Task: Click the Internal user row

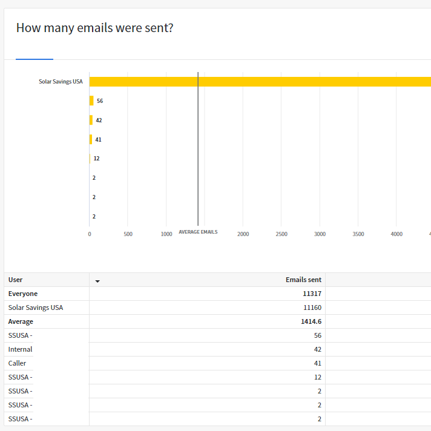Action: [x=21, y=349]
